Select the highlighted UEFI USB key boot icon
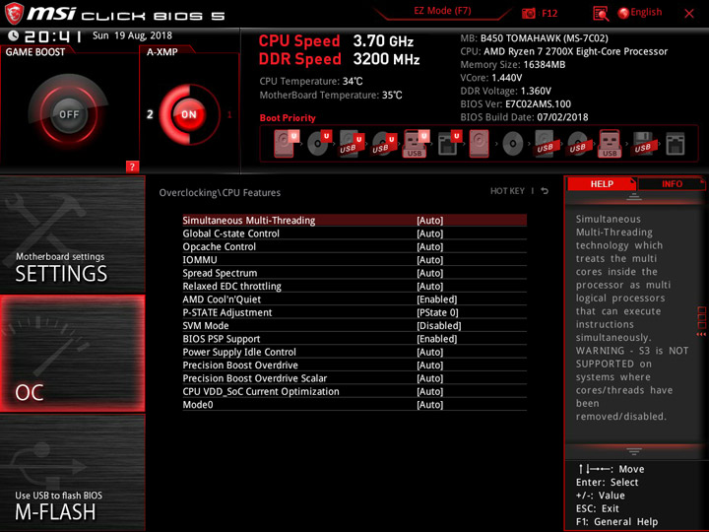 click(x=416, y=144)
